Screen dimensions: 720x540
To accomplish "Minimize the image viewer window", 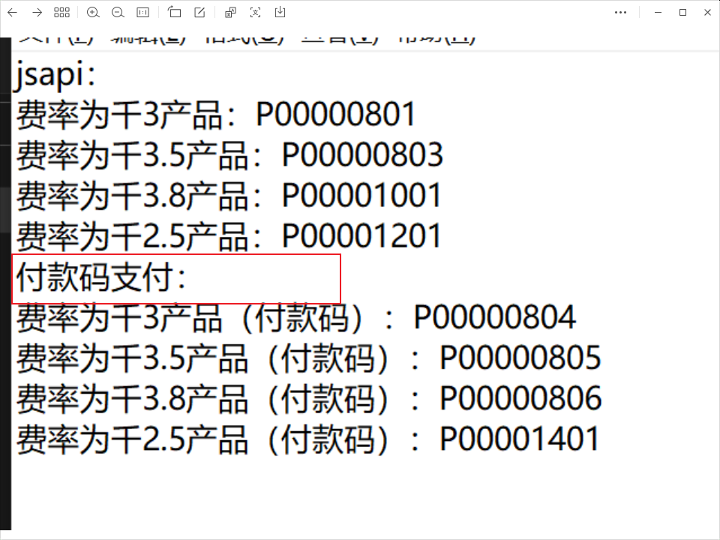I will (x=658, y=12).
